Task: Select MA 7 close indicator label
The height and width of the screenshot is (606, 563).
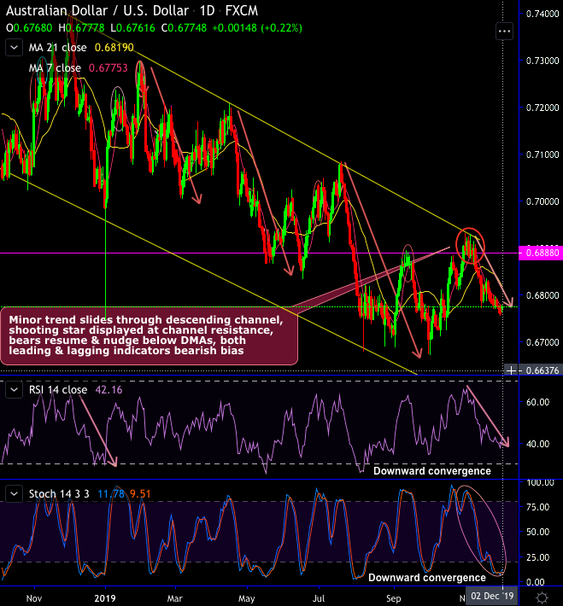Action: click(55, 68)
